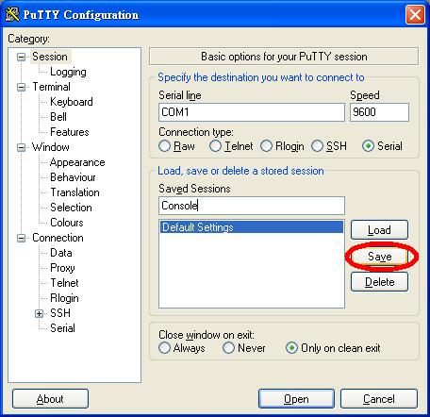Focus the Saved Sessions name field
430x417 pixels.
click(252, 206)
